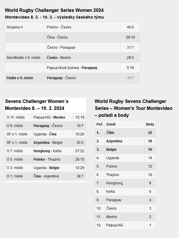
Task: Select Papua-NG in the standings table
Action: [x=114, y=225]
